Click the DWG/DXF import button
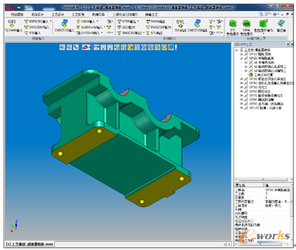This screenshot has width=296, height=250. pos(36,27)
